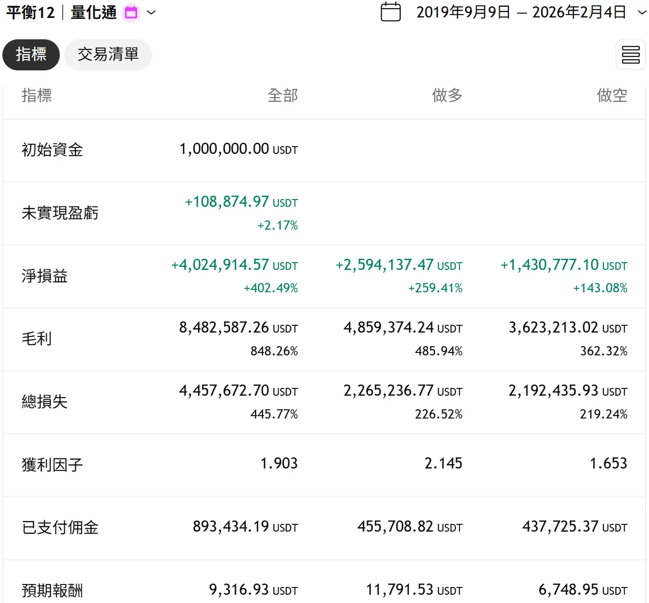Select the 全部 column header
The width and height of the screenshot is (649, 603).
click(282, 95)
